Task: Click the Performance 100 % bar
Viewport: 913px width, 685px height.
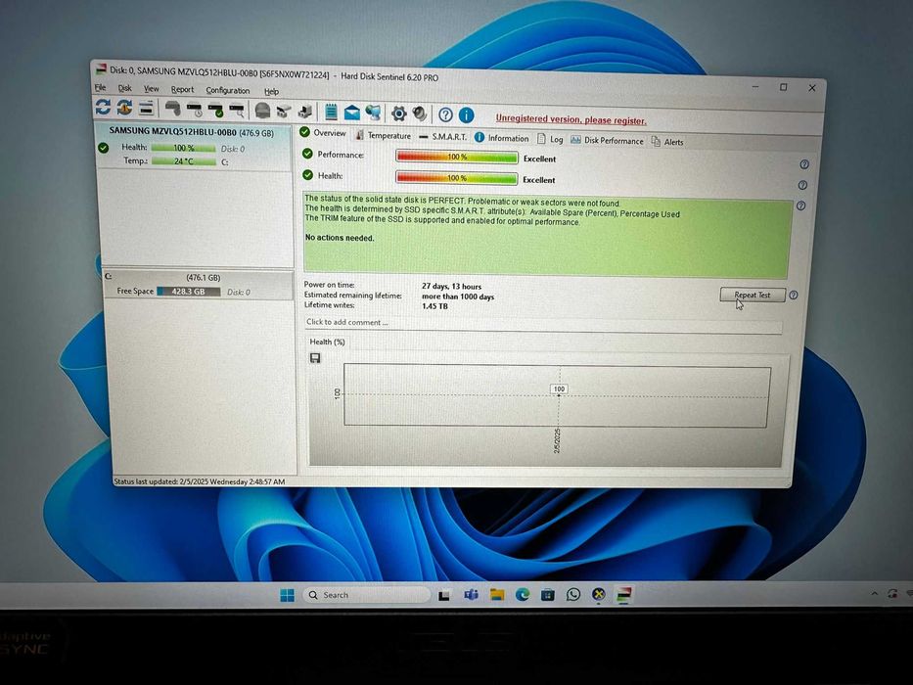Action: pos(456,157)
